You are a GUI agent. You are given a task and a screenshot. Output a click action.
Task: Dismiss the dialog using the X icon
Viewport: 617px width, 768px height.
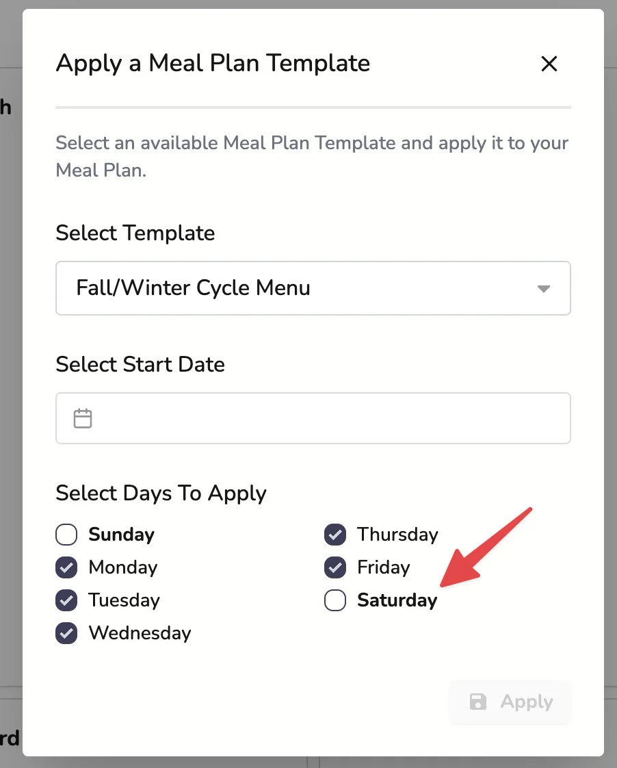click(x=549, y=64)
